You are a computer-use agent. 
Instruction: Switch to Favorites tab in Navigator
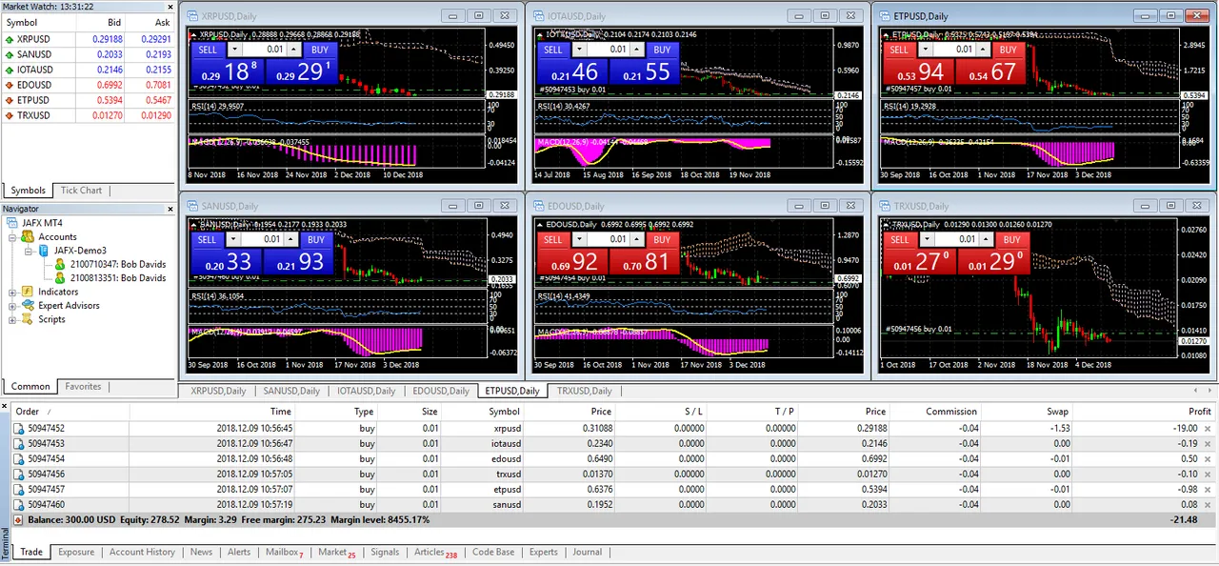point(83,387)
